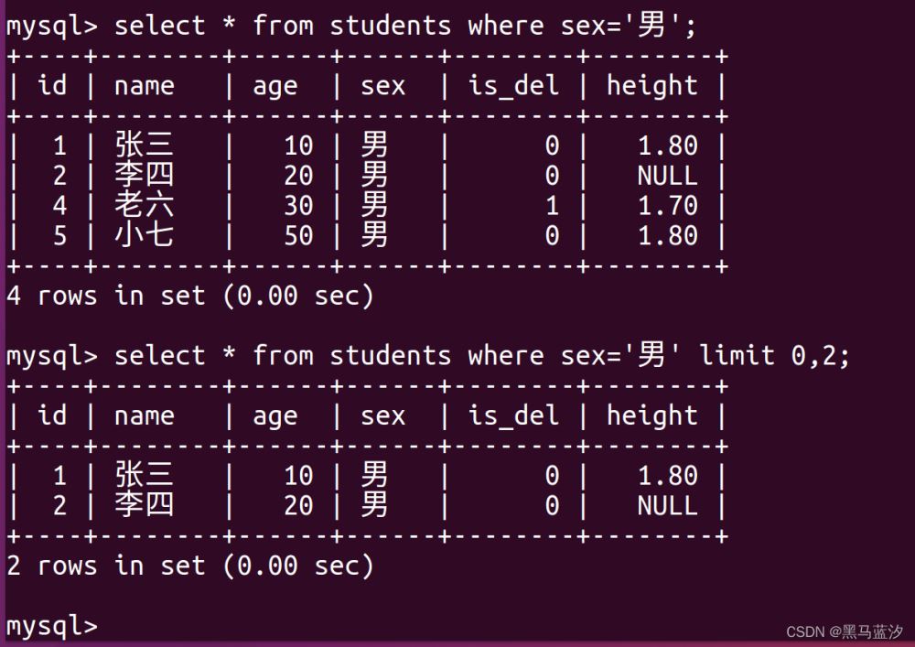Click "id" header in first result table
915x647 pixels.
click(x=52, y=86)
